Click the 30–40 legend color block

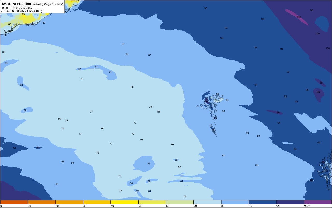97,202
